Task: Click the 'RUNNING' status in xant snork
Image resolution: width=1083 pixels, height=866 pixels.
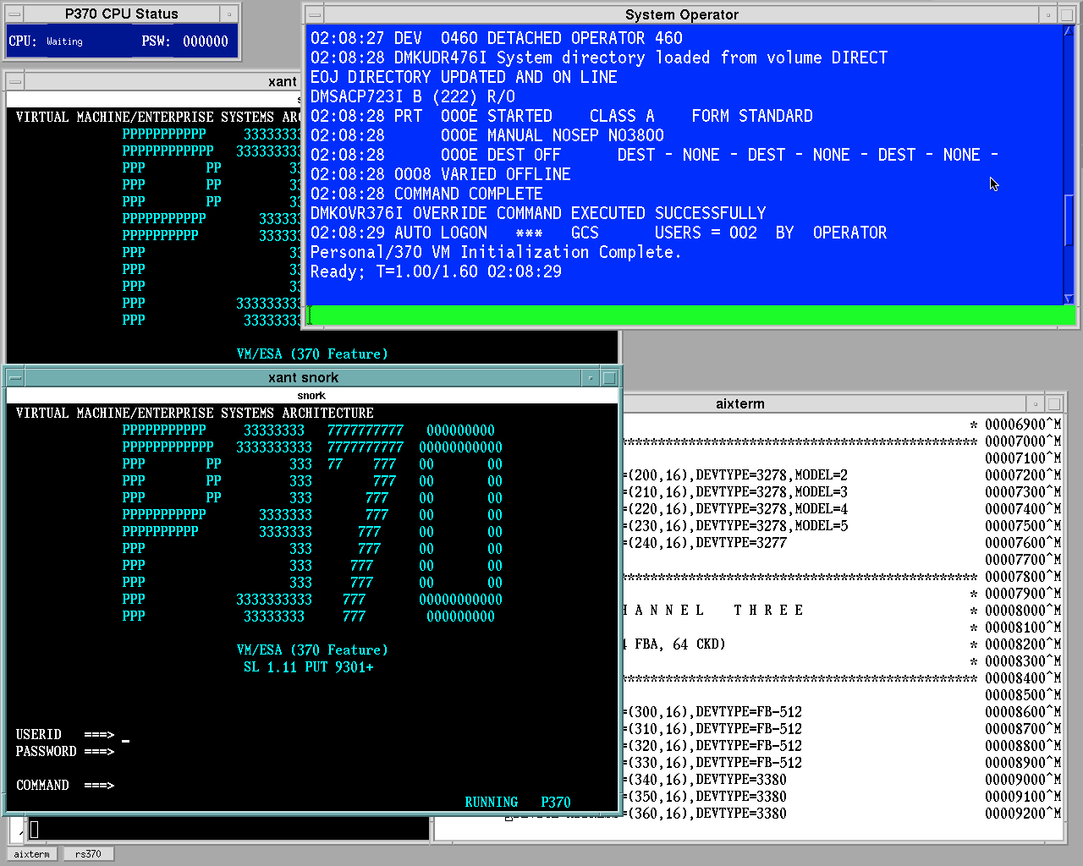Action: coord(492,803)
